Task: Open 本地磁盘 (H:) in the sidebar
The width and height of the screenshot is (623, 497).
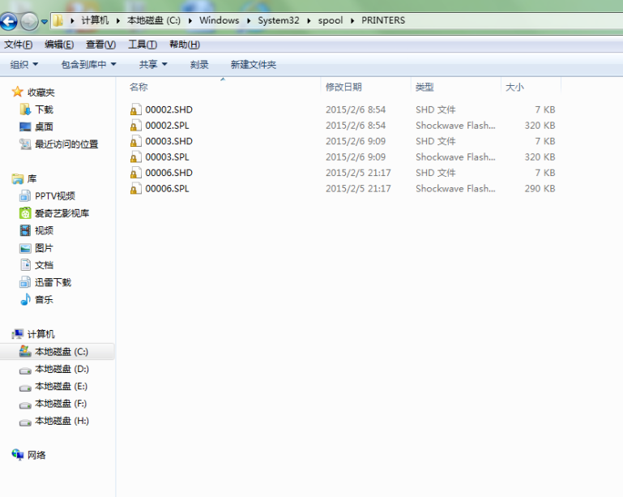Action: click(62, 421)
